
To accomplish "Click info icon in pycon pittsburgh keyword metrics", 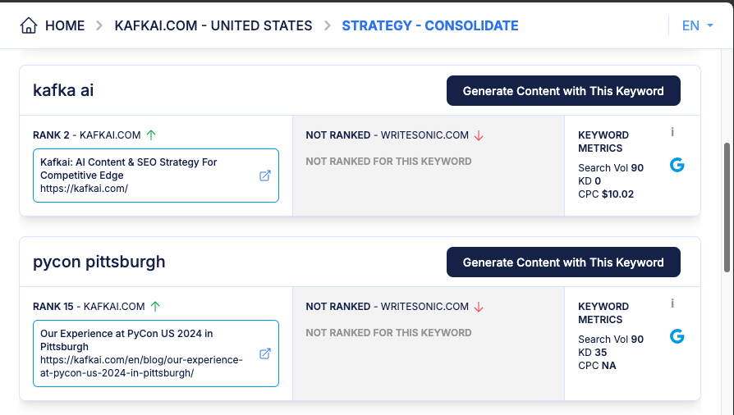I will (x=672, y=303).
